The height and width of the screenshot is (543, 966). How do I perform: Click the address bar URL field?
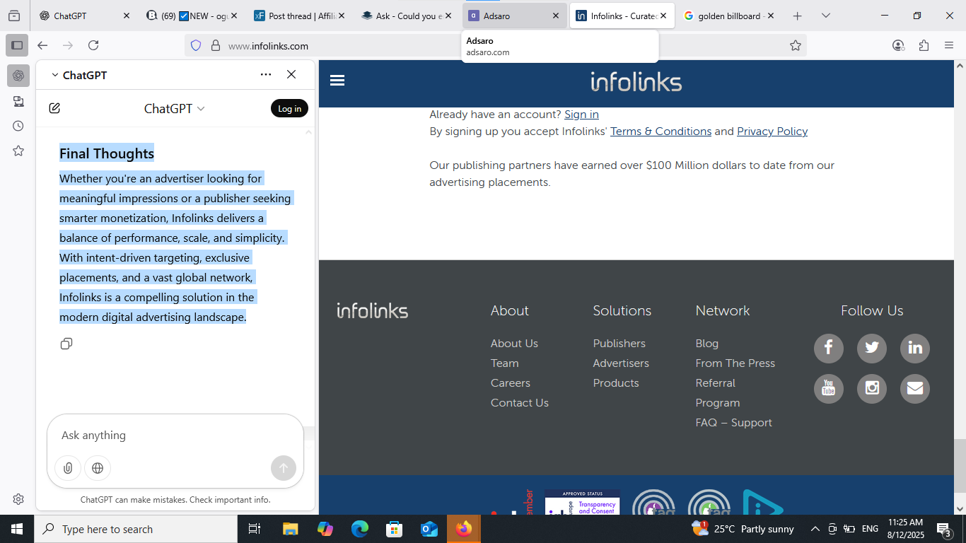click(495, 46)
